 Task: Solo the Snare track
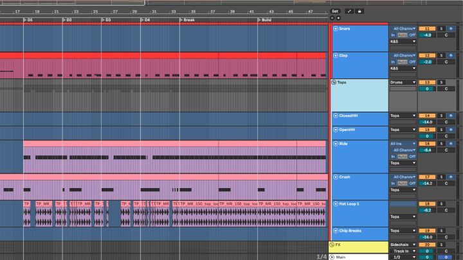(x=441, y=29)
